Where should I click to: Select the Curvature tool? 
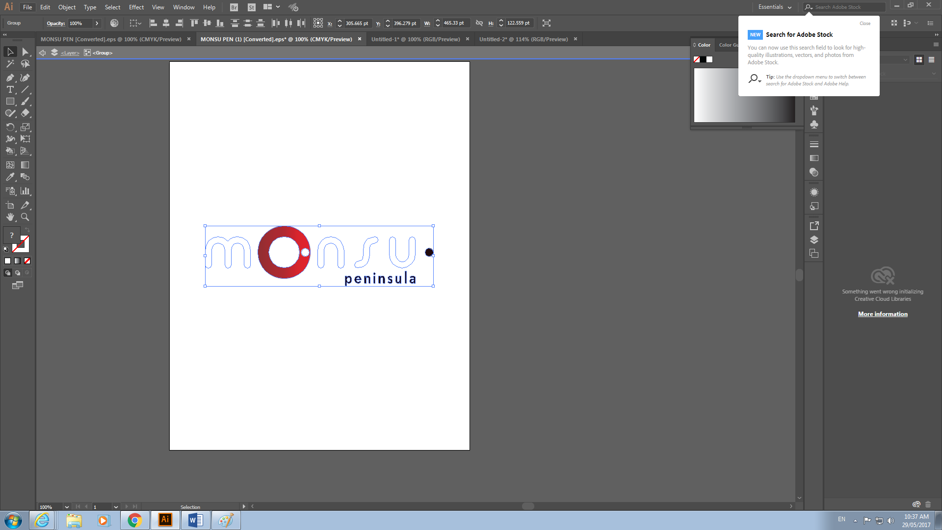[26, 78]
